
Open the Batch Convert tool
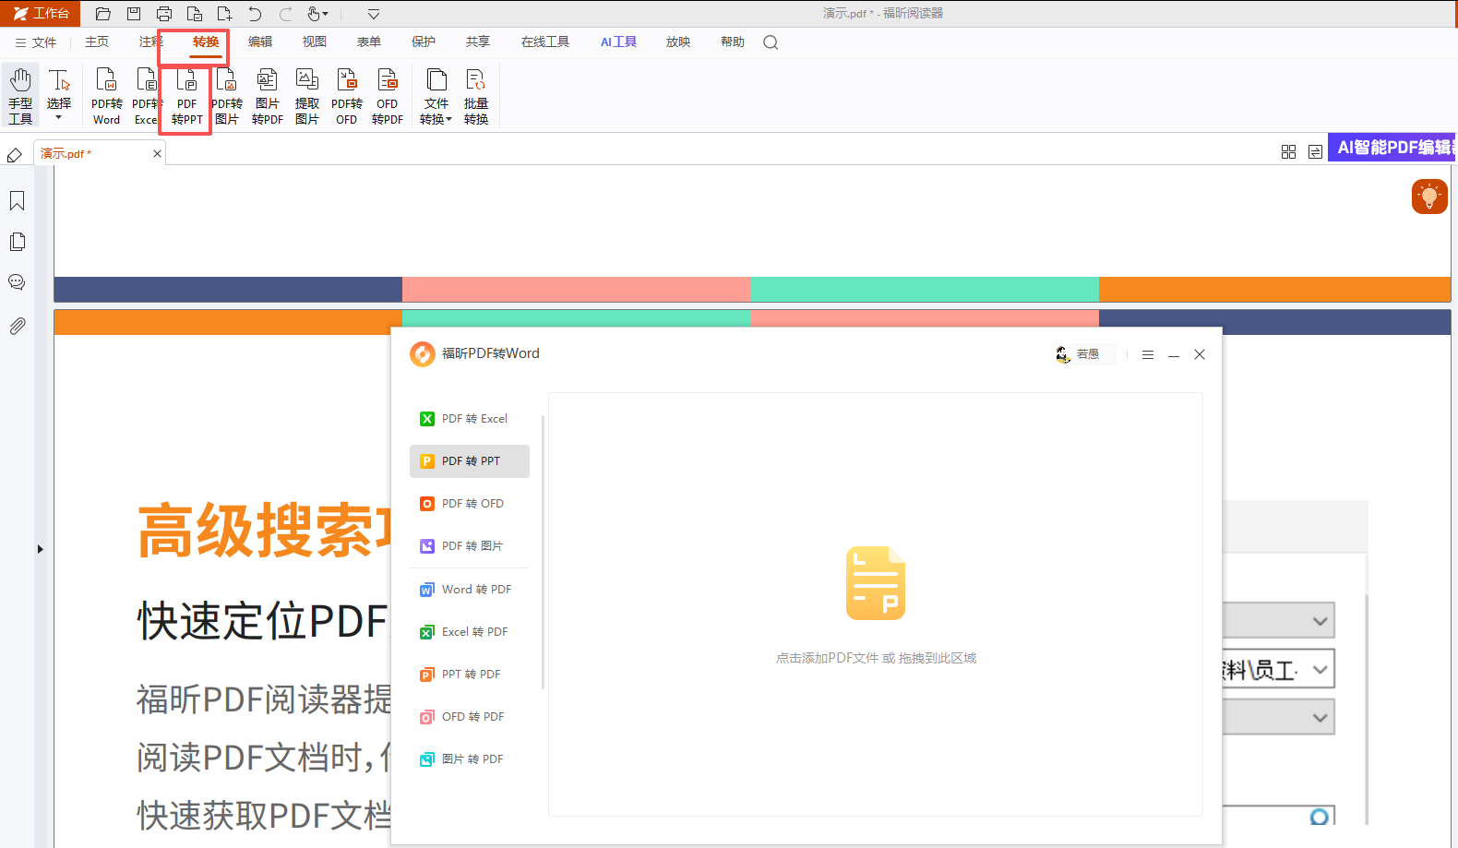(x=476, y=95)
